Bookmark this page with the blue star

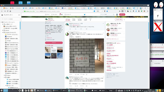[107, 11]
